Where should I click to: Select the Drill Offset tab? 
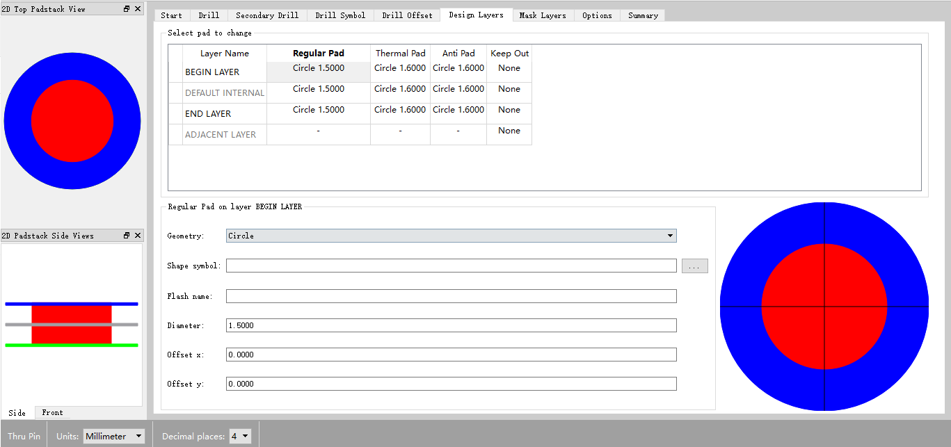(407, 15)
